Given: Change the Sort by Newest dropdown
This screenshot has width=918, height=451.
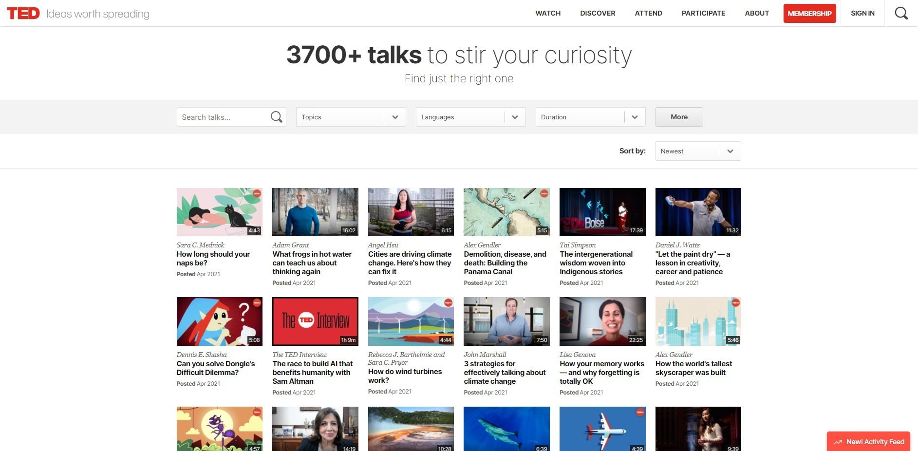Looking at the screenshot, I should (x=697, y=151).
